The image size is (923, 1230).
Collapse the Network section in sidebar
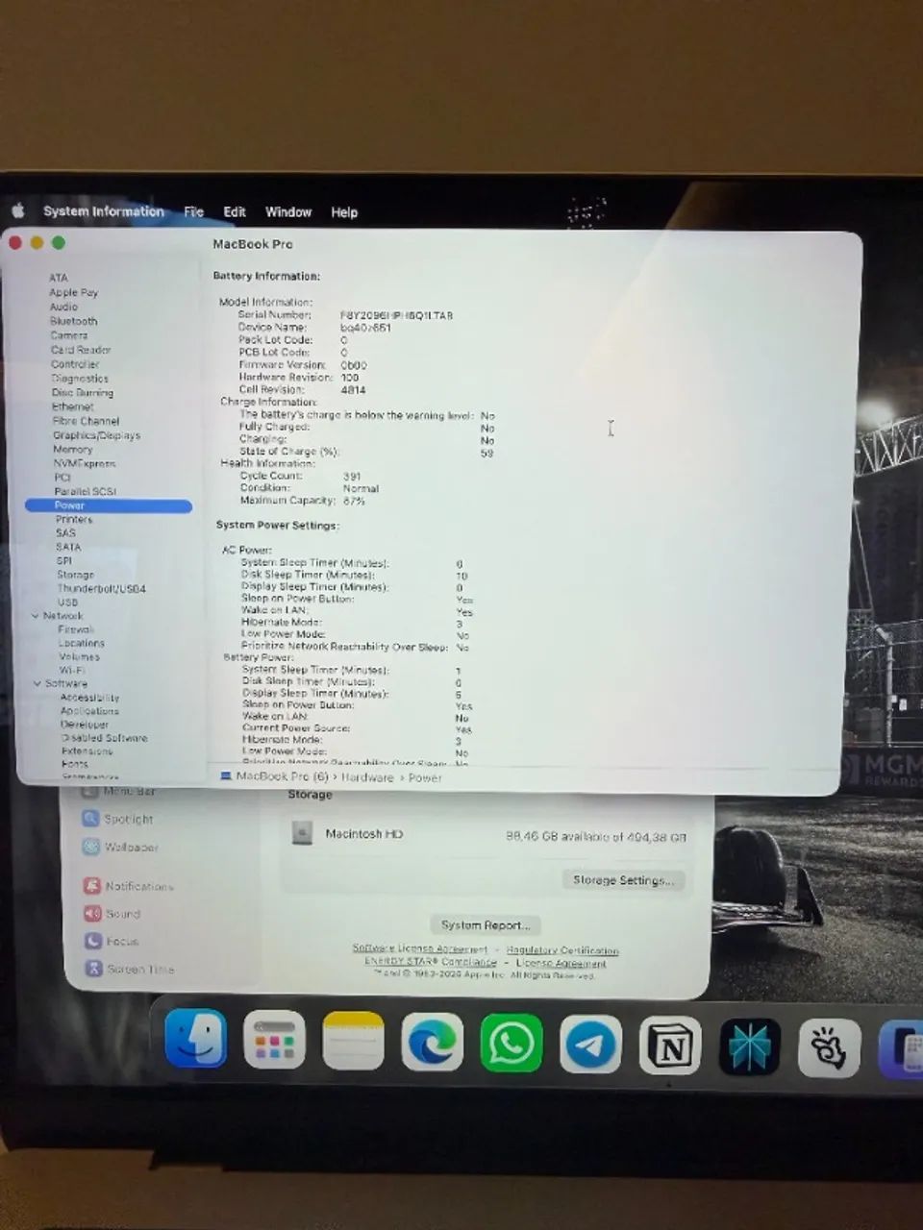point(36,616)
